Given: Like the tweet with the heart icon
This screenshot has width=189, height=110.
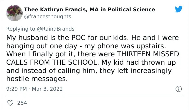Looking at the screenshot, I should [10, 103].
